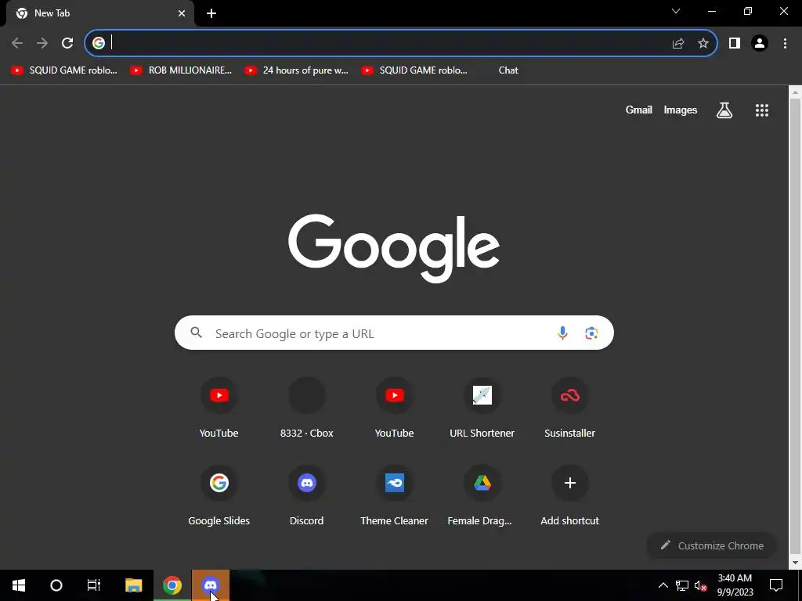The width and height of the screenshot is (802, 601).
Task: Open the Susinstaller shortcut
Action: pos(570,407)
